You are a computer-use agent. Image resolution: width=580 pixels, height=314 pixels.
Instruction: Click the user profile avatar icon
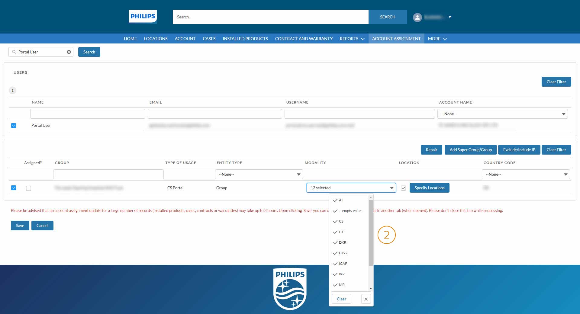(x=417, y=17)
